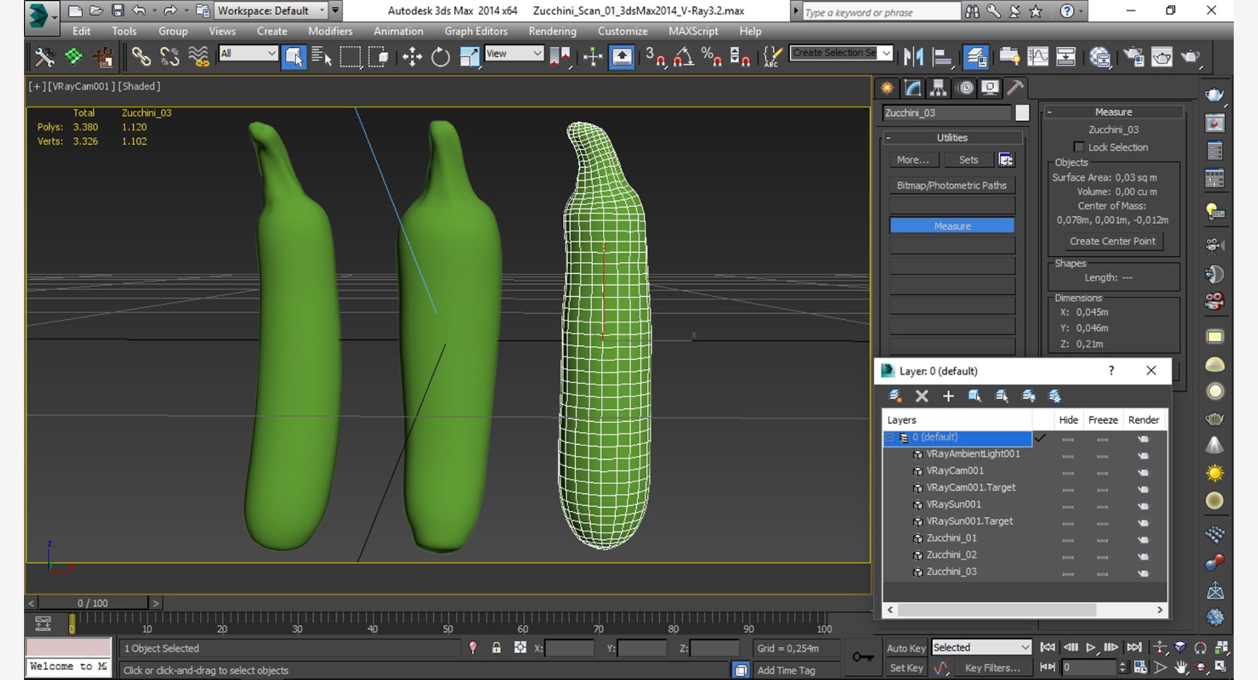This screenshot has width=1258, height=680.
Task: Open the Display command panel tab
Action: click(990, 88)
